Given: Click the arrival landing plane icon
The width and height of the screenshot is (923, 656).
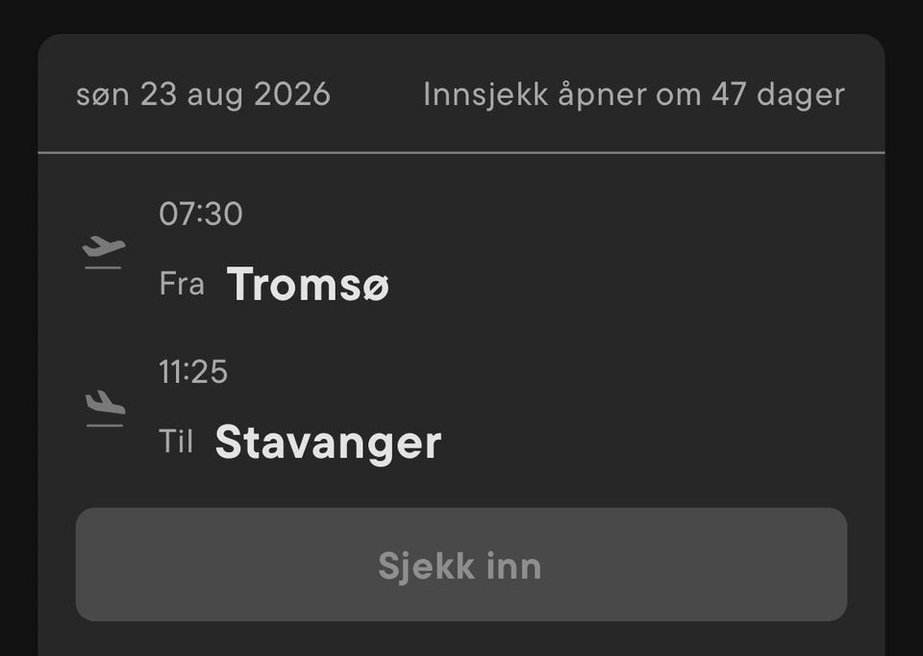Looking at the screenshot, I should click(105, 402).
